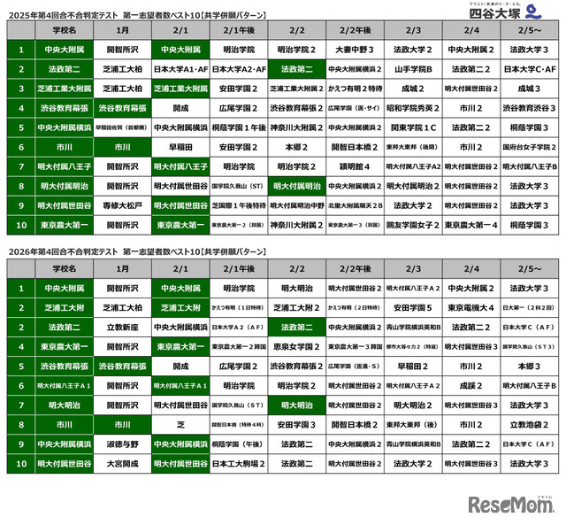This screenshot has height=525, width=566.
Task: Select the 淑徳与野 cell
Action: click(122, 444)
